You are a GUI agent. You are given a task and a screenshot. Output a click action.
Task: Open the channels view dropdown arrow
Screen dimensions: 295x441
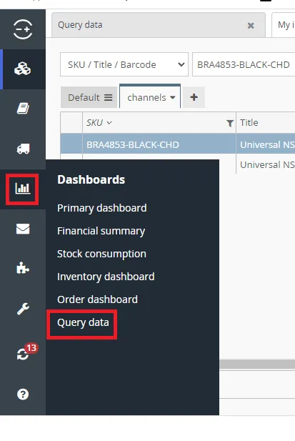pyautogui.click(x=173, y=98)
